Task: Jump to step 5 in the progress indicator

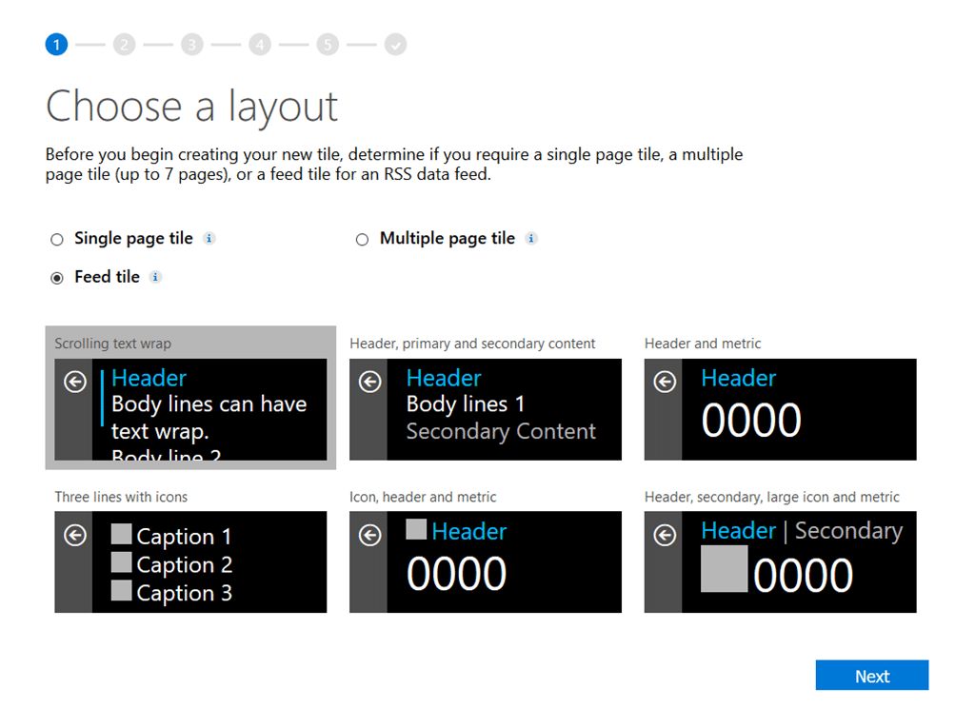Action: point(328,45)
